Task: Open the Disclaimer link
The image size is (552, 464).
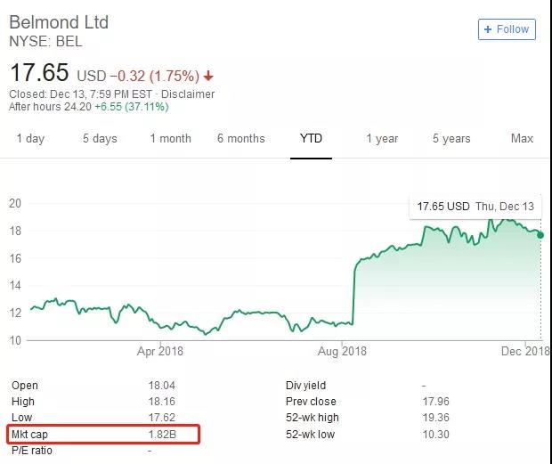Action: [188, 94]
